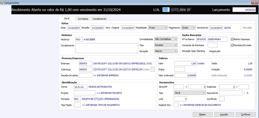Switch to the Correlatos tab
The height and width of the screenshot is (118, 259).
coord(83,19)
